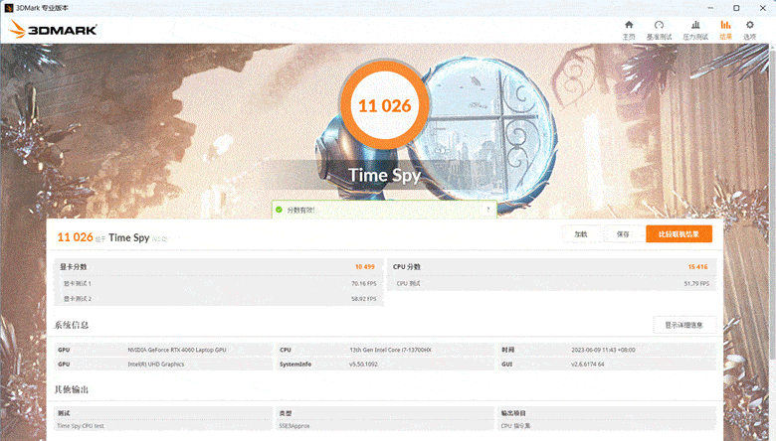The height and width of the screenshot is (441, 776).
Task: Open Benchmarks (基准测试) gauge icon
Action: (659, 25)
